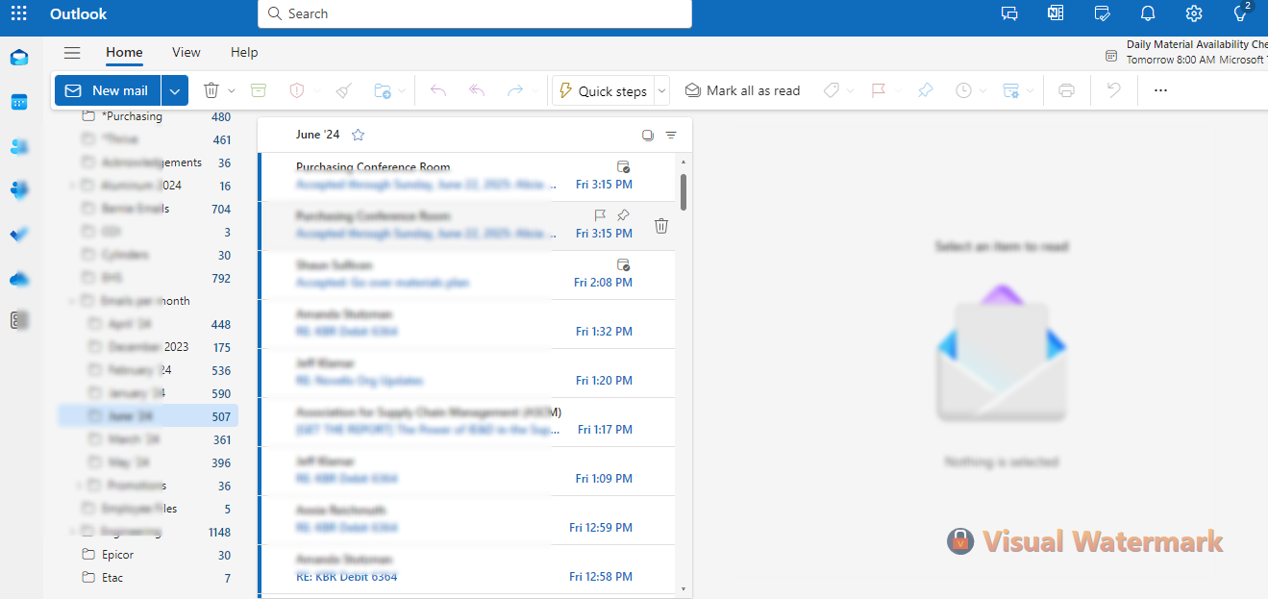Open message received Fri 1:17 PM
This screenshot has width=1268, height=599.
(x=466, y=422)
